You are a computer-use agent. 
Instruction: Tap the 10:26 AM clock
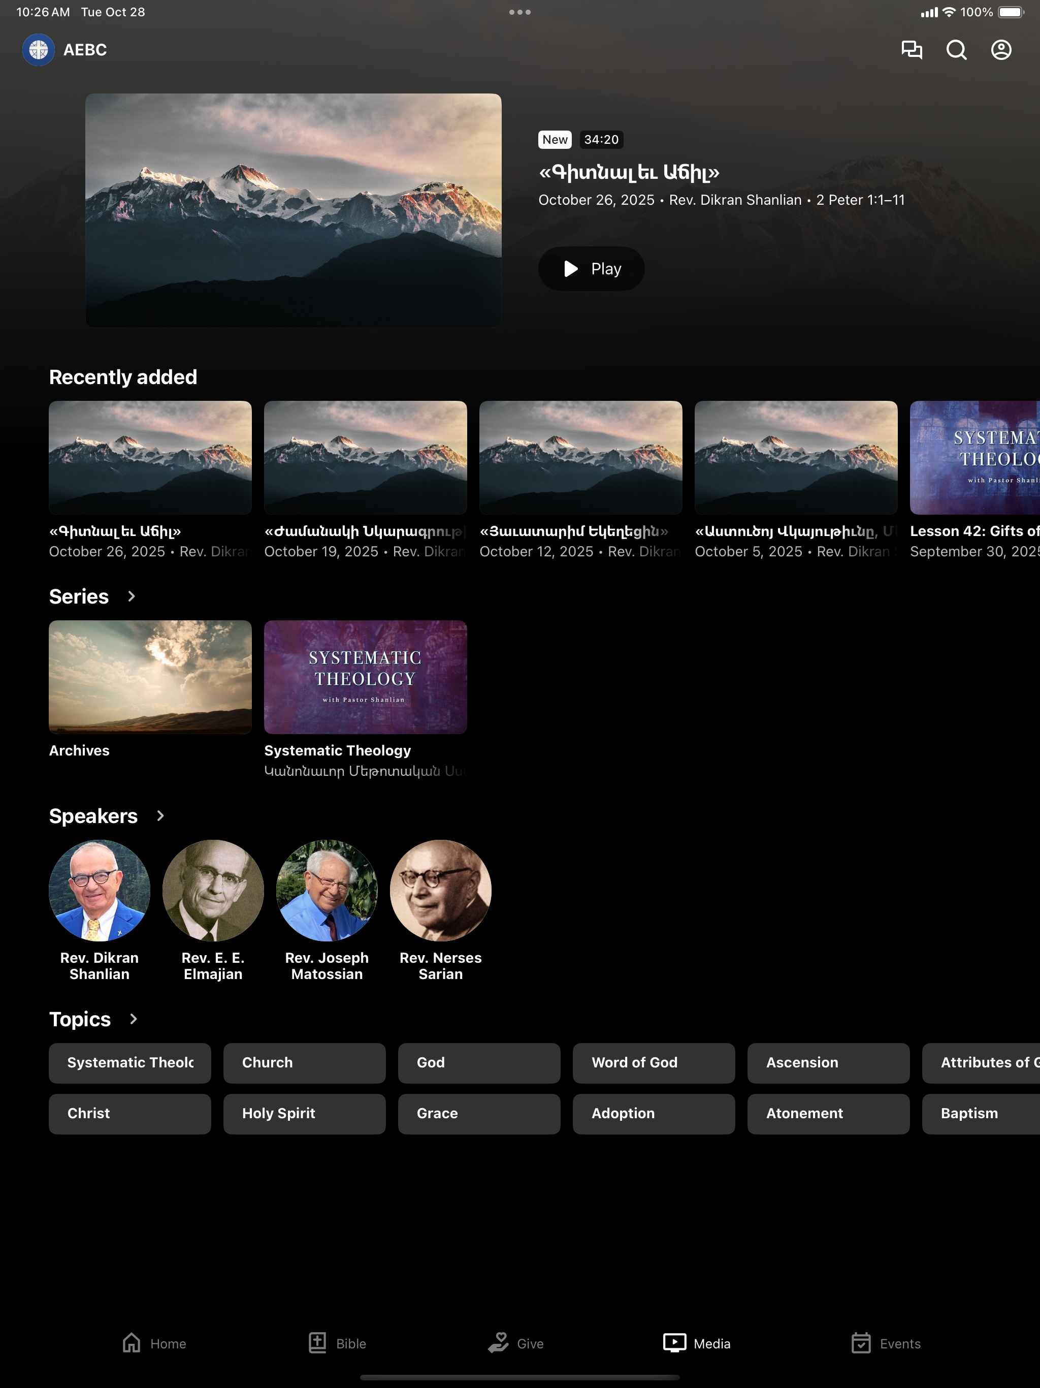point(43,12)
